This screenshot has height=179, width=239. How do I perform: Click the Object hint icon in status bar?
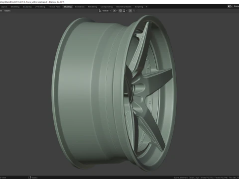point(30,178)
